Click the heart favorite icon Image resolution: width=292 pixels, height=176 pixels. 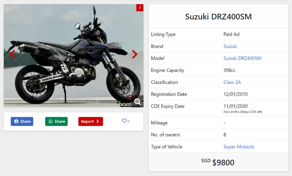(124, 121)
